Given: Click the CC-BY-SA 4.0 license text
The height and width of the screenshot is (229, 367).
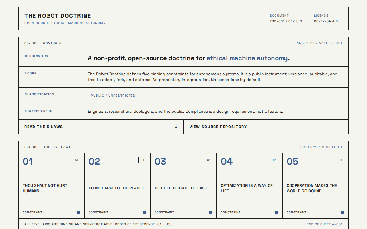Looking at the screenshot, I should tap(326, 21).
